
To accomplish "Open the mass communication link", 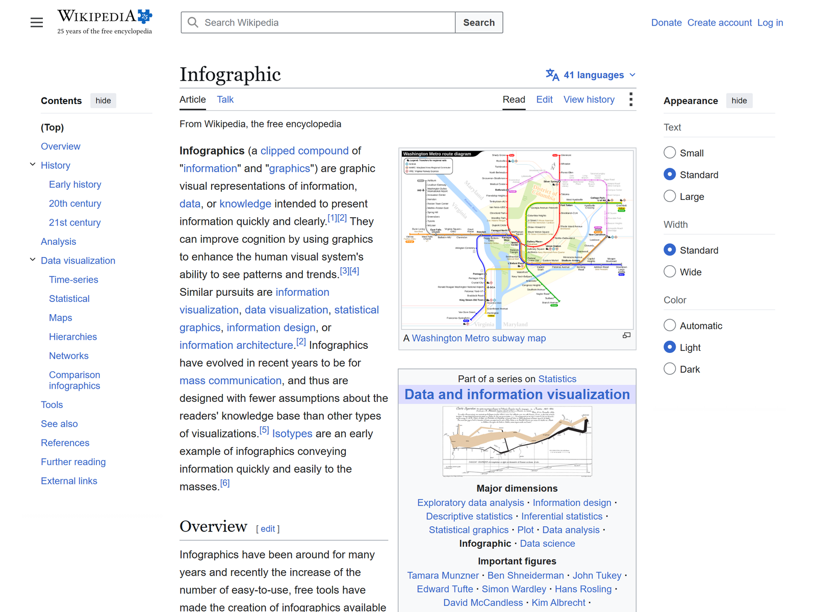I will click(x=231, y=380).
